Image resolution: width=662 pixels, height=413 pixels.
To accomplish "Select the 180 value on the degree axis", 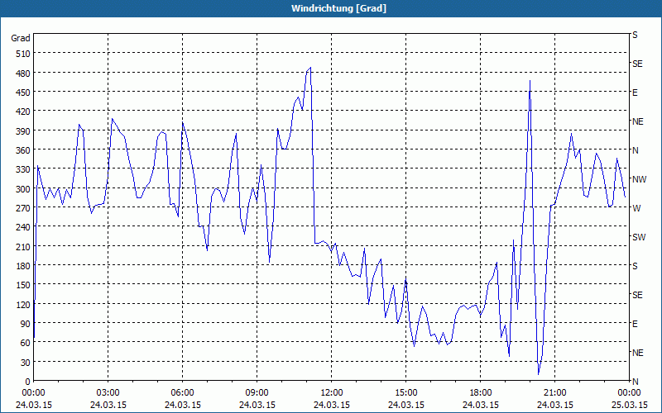I will (x=23, y=265).
